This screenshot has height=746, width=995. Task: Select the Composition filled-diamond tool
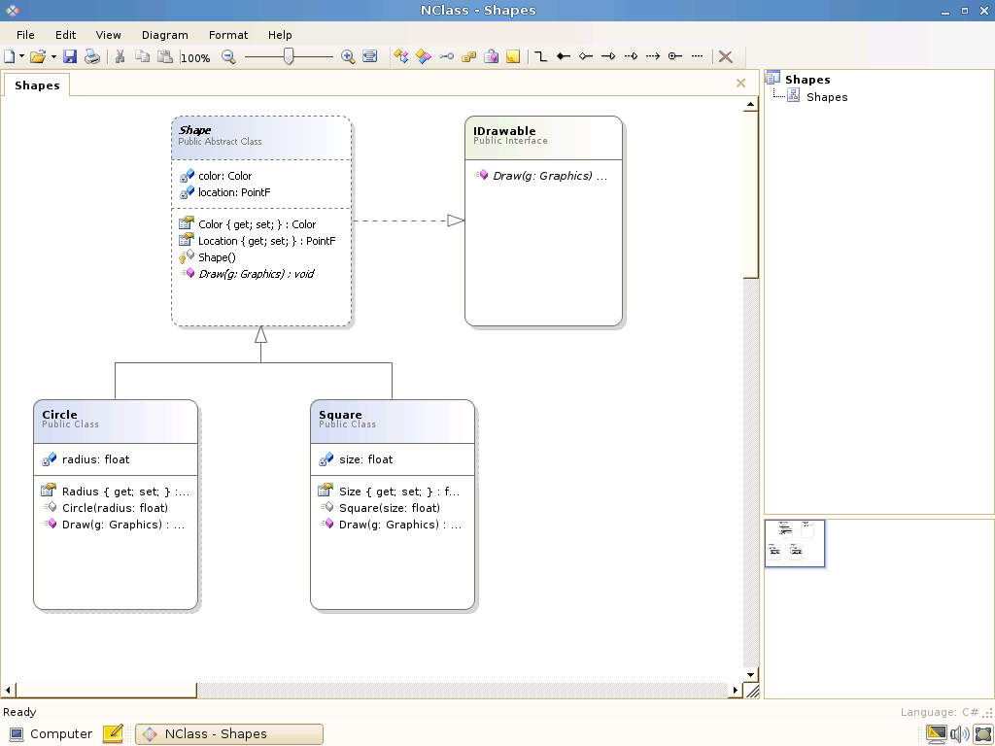563,56
